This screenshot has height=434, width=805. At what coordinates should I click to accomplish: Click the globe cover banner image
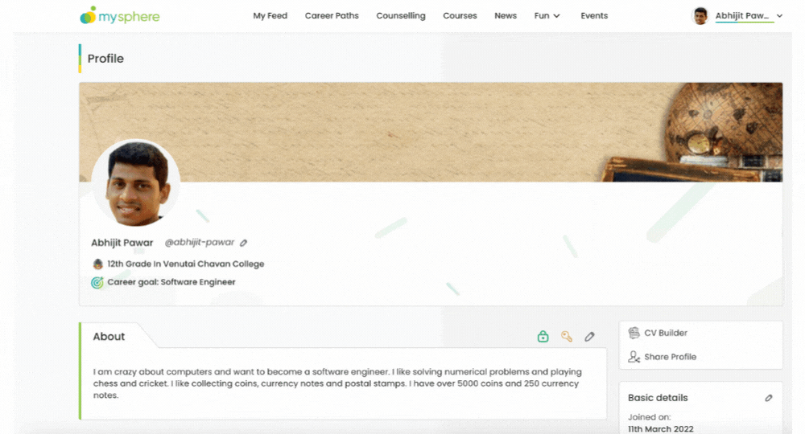click(x=431, y=132)
